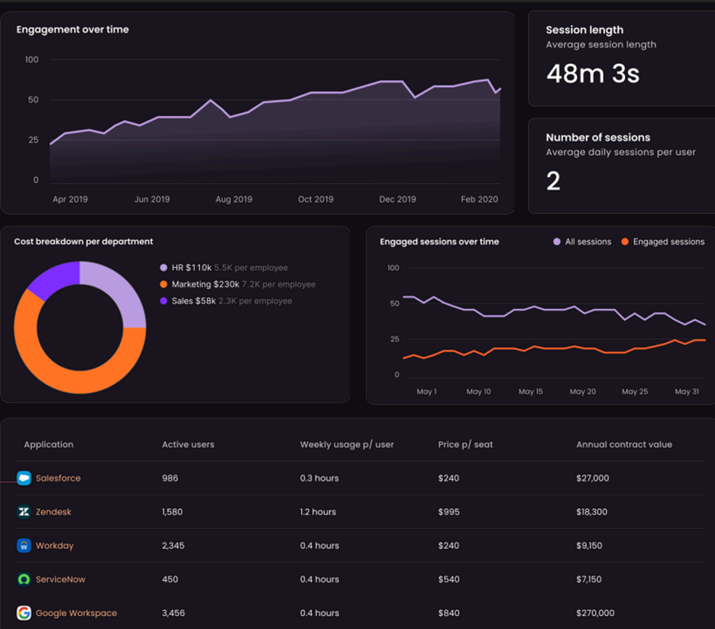This screenshot has width=715, height=629.
Task: Toggle the Engaged sessions legend dot
Action: (625, 242)
